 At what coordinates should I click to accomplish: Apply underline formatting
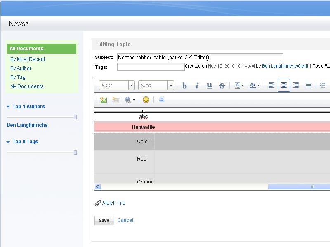coord(210,86)
